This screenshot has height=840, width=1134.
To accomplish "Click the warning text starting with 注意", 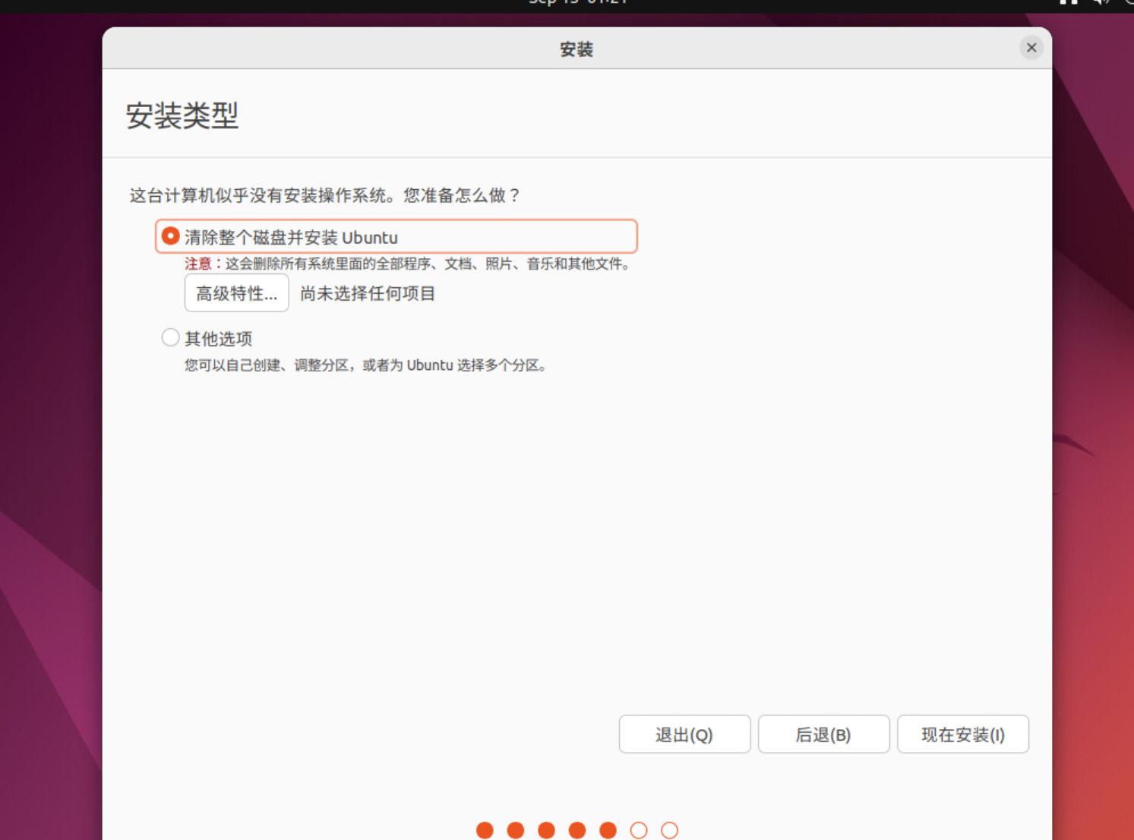I will [407, 264].
